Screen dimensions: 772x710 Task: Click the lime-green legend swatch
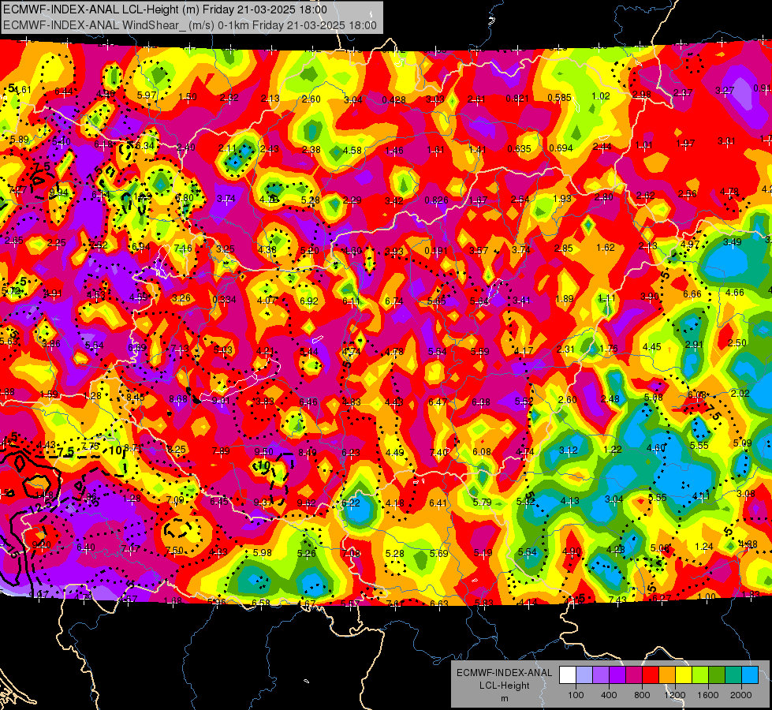700,675
